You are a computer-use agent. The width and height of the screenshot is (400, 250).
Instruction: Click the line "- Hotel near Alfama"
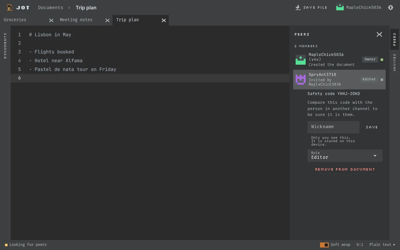click(56, 61)
